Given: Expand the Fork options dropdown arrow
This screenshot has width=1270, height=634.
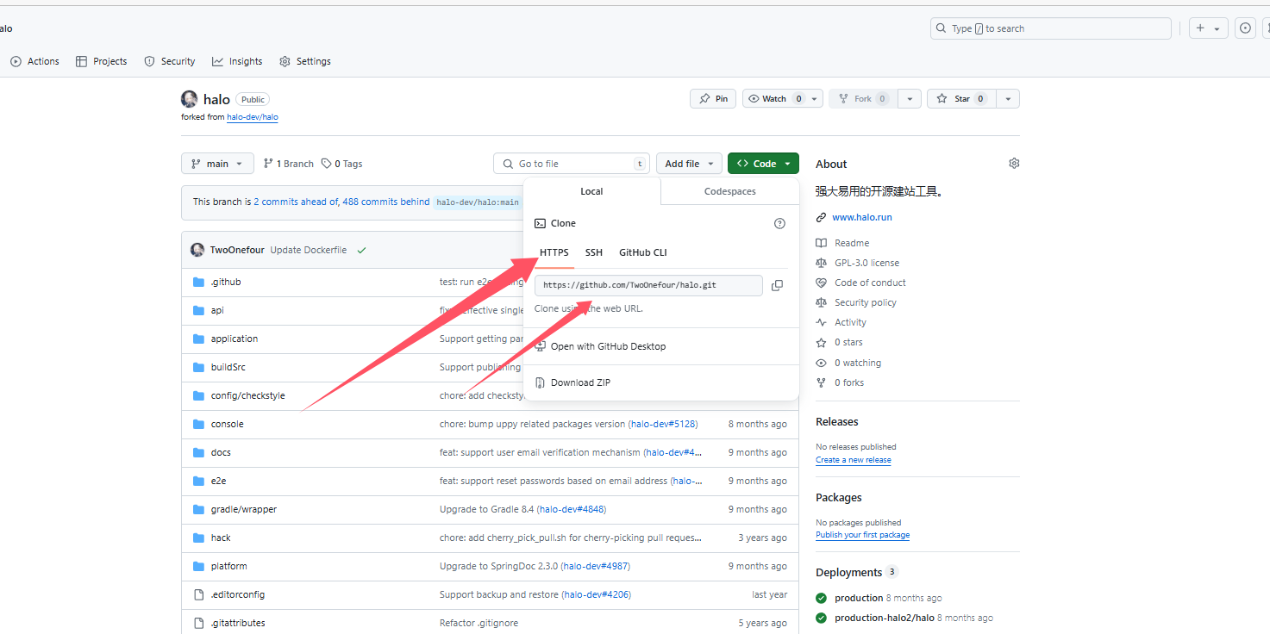Looking at the screenshot, I should [x=910, y=99].
